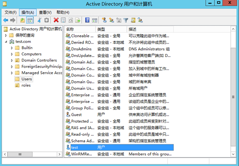Viewport: 239px width, 166px height.
Task: Open the 操作(A) menu
Action: click(x=28, y=13)
